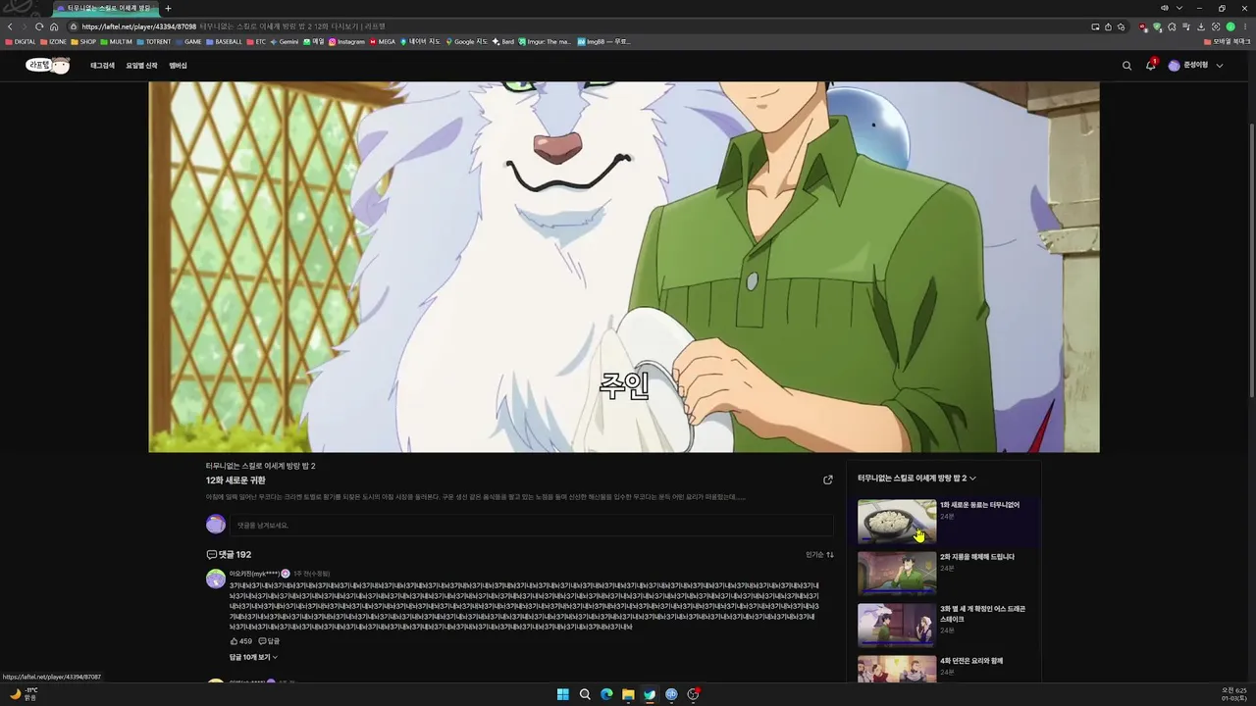
Task: Click the comment bubble icon next to 댓글 192
Action: point(211,555)
